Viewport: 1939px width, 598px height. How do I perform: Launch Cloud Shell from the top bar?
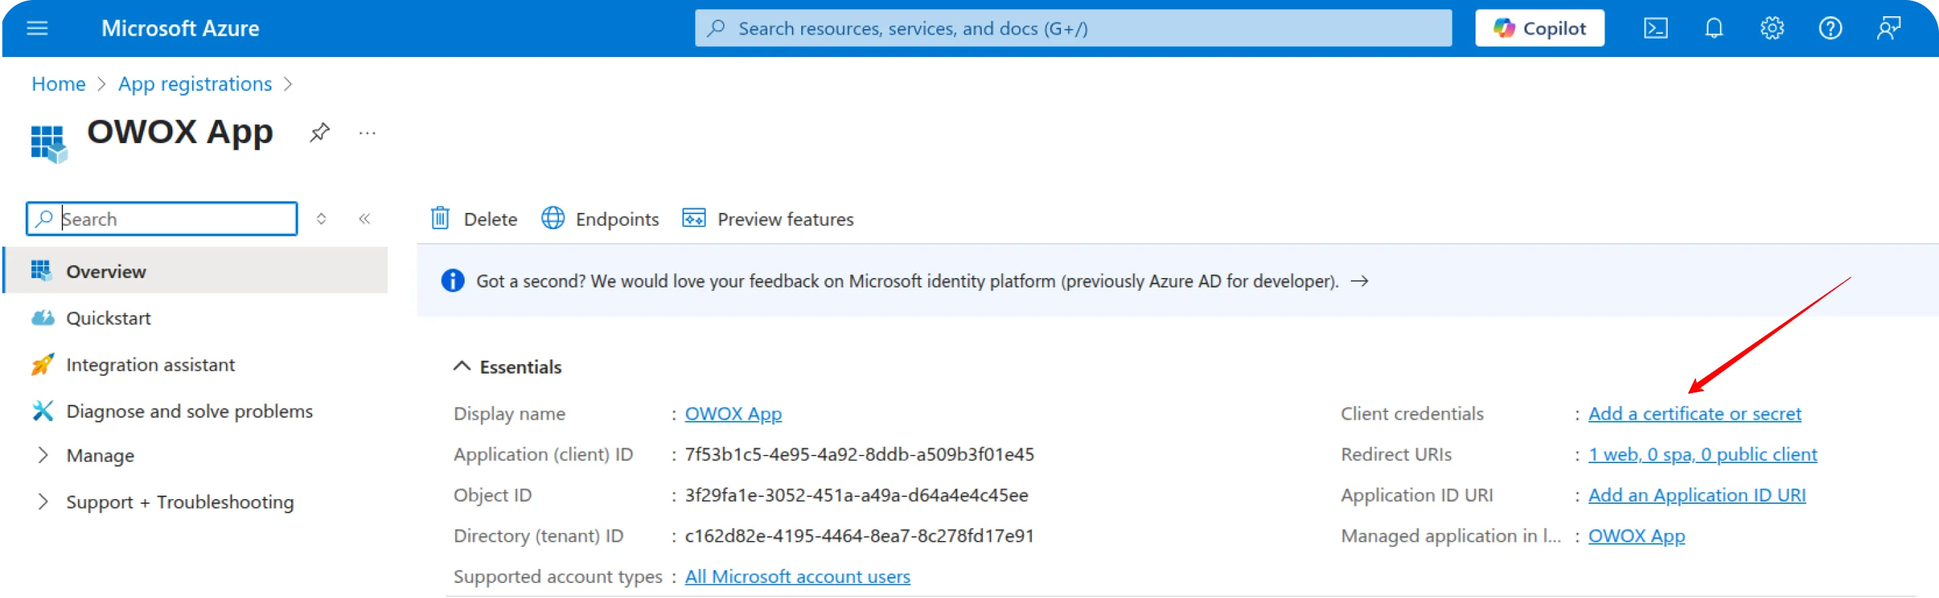1655,28
